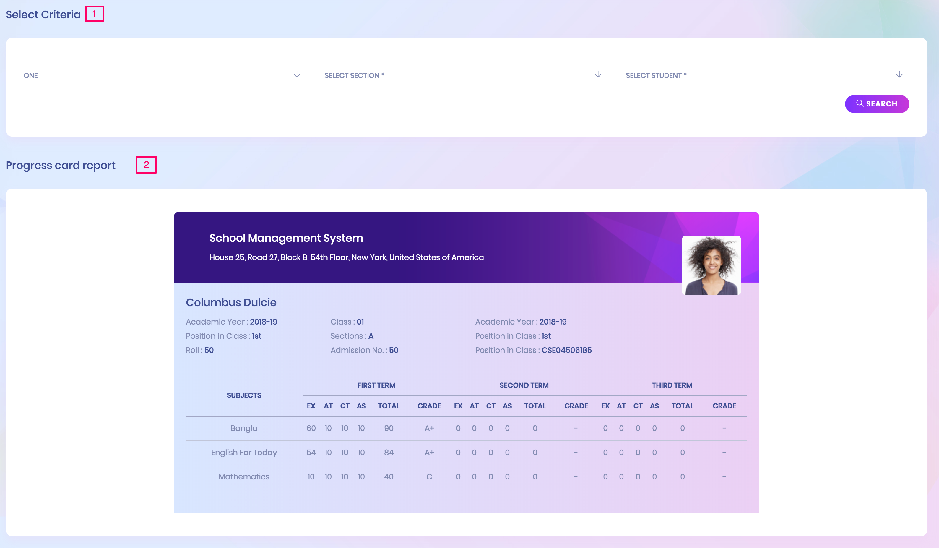Click the SUBJECTS column header

click(244, 395)
